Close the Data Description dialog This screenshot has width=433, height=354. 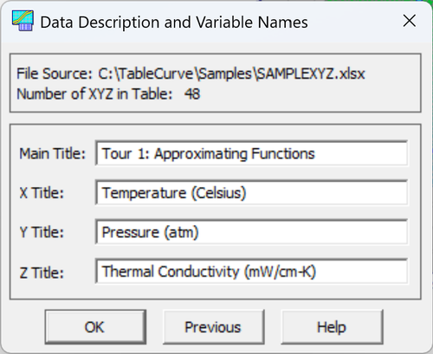pos(410,21)
